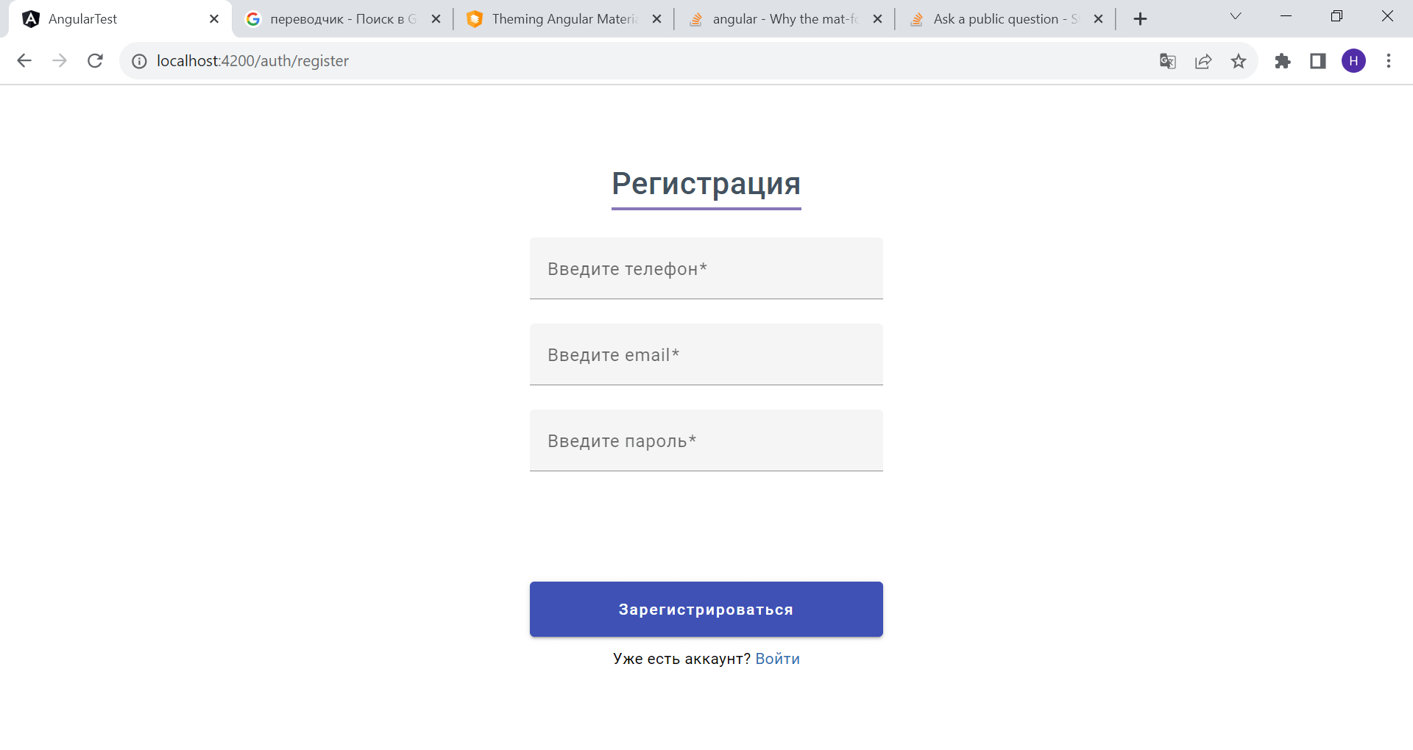This screenshot has height=750, width=1413.
Task: Open the tab search chevron
Action: [1235, 16]
